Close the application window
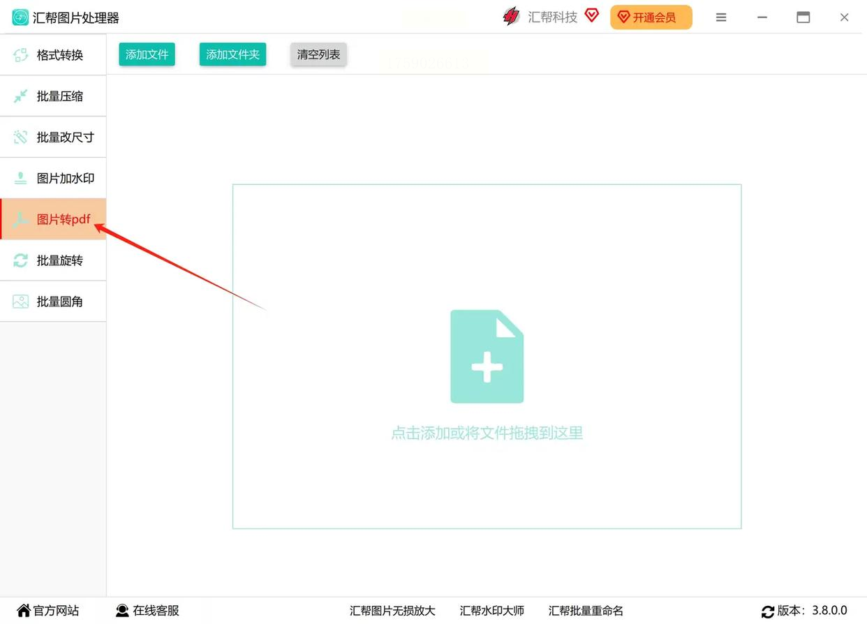This screenshot has width=867, height=624. [x=844, y=17]
